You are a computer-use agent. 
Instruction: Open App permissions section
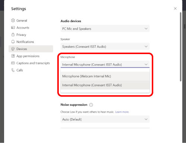pyautogui.click(x=31, y=56)
